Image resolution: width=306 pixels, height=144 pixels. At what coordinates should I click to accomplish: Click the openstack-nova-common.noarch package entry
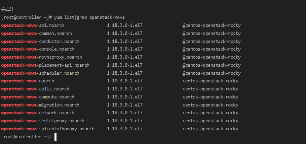click(36, 33)
